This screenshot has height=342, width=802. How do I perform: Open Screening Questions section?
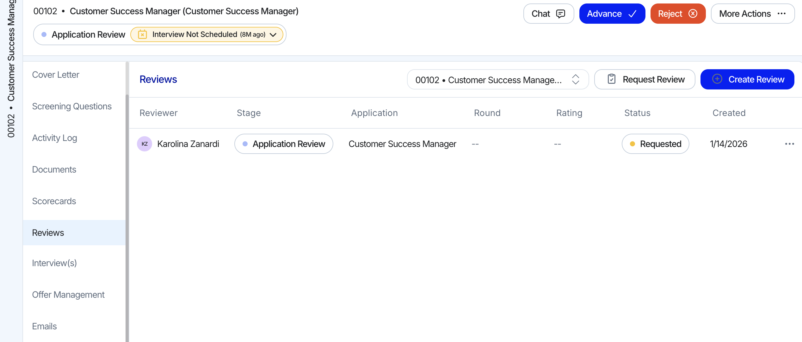click(x=72, y=106)
